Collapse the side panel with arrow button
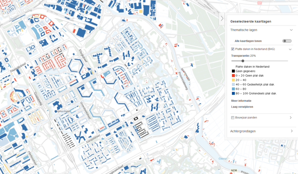This screenshot has height=174, width=298. coord(222,19)
